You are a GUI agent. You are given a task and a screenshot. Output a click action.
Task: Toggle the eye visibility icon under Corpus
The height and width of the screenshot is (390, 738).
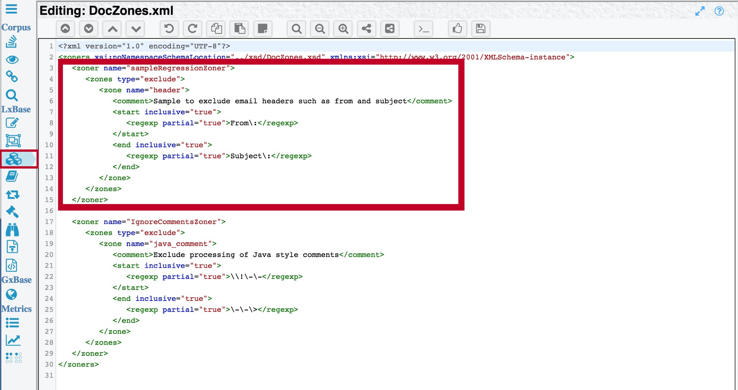[12, 60]
